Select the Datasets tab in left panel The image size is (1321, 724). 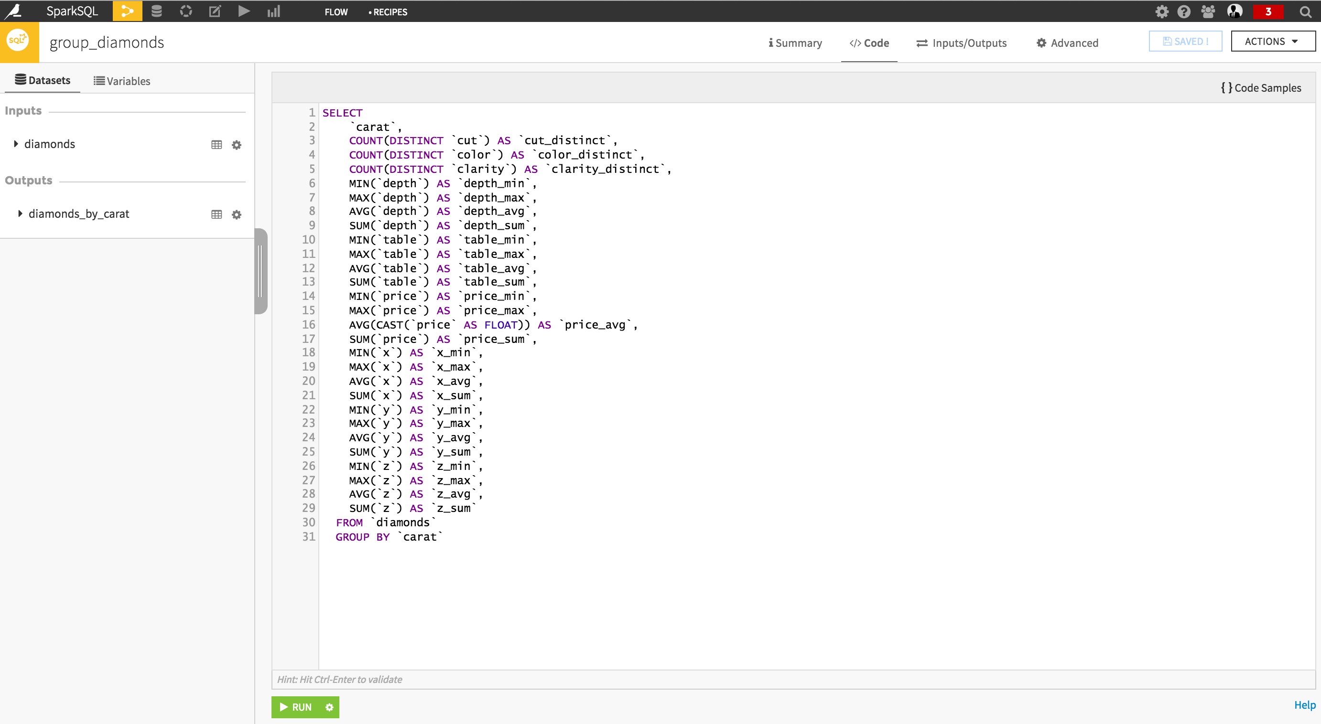pyautogui.click(x=43, y=80)
